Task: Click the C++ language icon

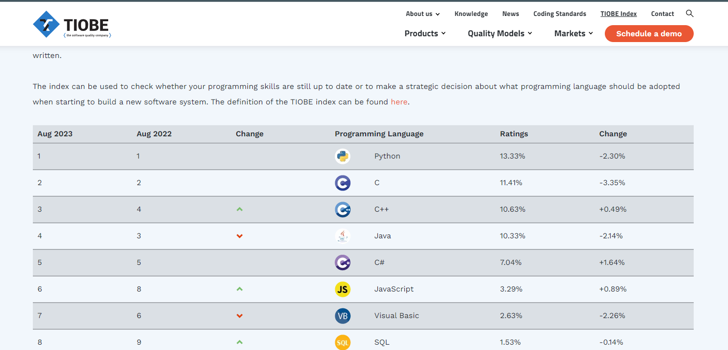Action: (343, 209)
